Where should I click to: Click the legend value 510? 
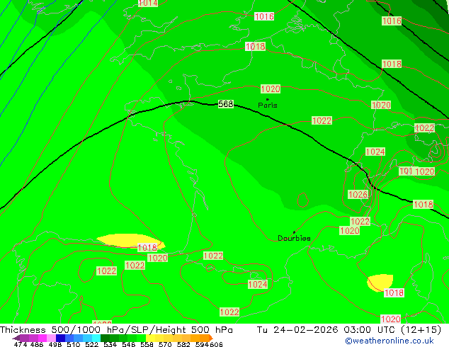tap(74, 344)
